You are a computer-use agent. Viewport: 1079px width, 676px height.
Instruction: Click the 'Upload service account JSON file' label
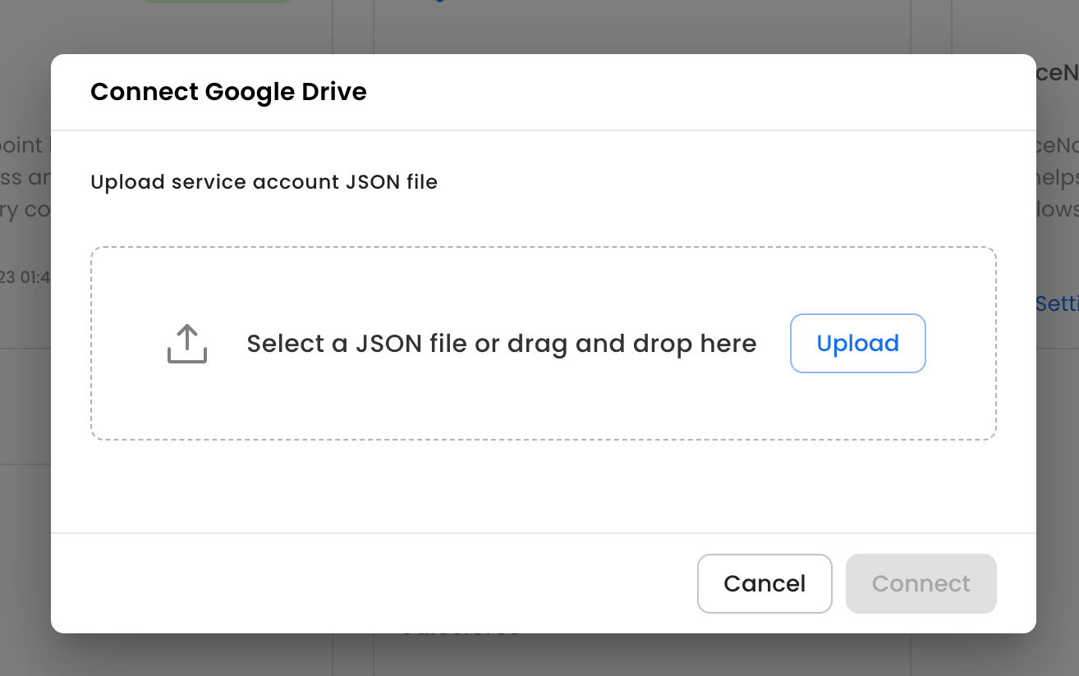tap(264, 182)
